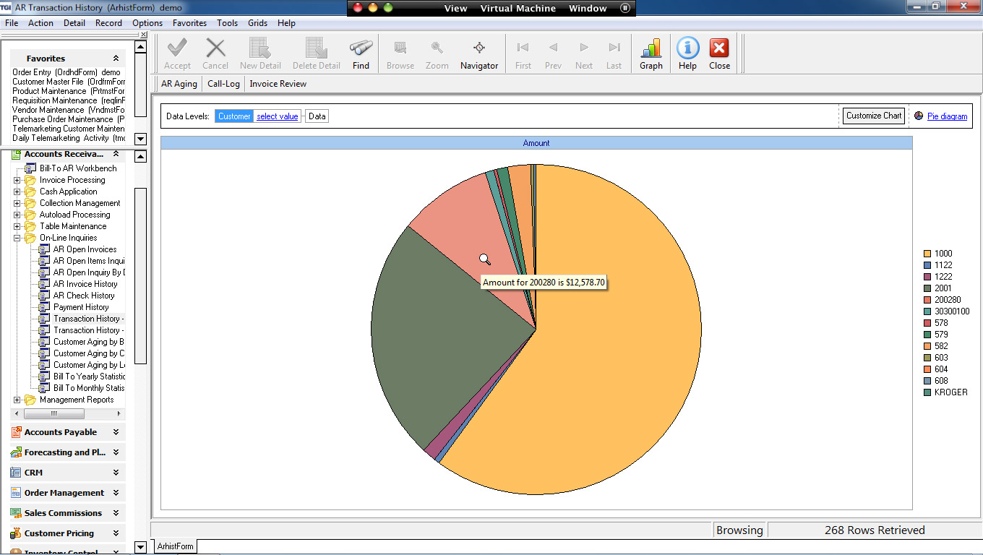The width and height of the screenshot is (983, 555).
Task: Open the Sales Commissions module icon
Action: click(x=16, y=513)
